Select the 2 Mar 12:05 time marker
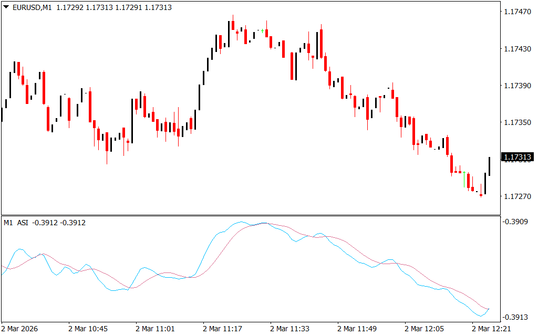 pos(424,329)
